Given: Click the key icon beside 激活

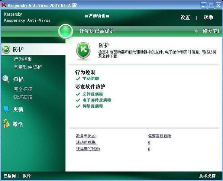Looking at the screenshot, I should 6,124.
